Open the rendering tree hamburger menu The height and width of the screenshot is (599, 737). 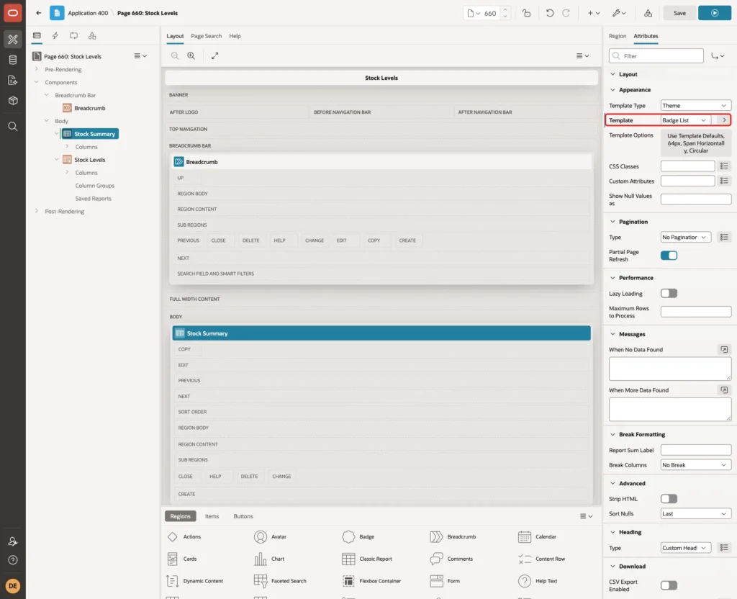pos(140,56)
